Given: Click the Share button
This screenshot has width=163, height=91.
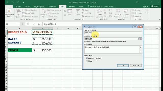Looking at the screenshot, I should click(x=155, y=6).
